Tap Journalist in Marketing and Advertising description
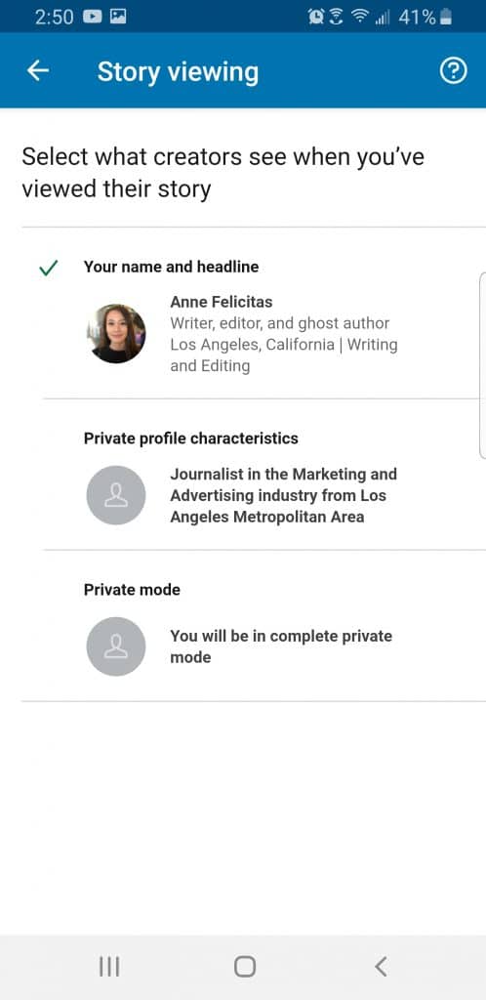The width and height of the screenshot is (486, 1000). tap(283, 495)
